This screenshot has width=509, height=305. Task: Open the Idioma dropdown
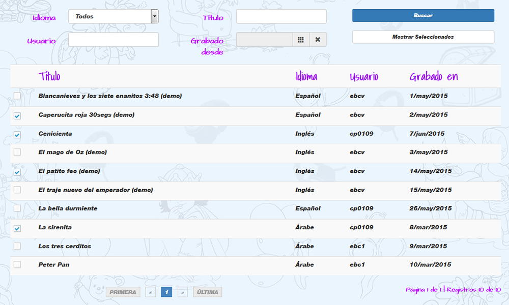point(114,16)
